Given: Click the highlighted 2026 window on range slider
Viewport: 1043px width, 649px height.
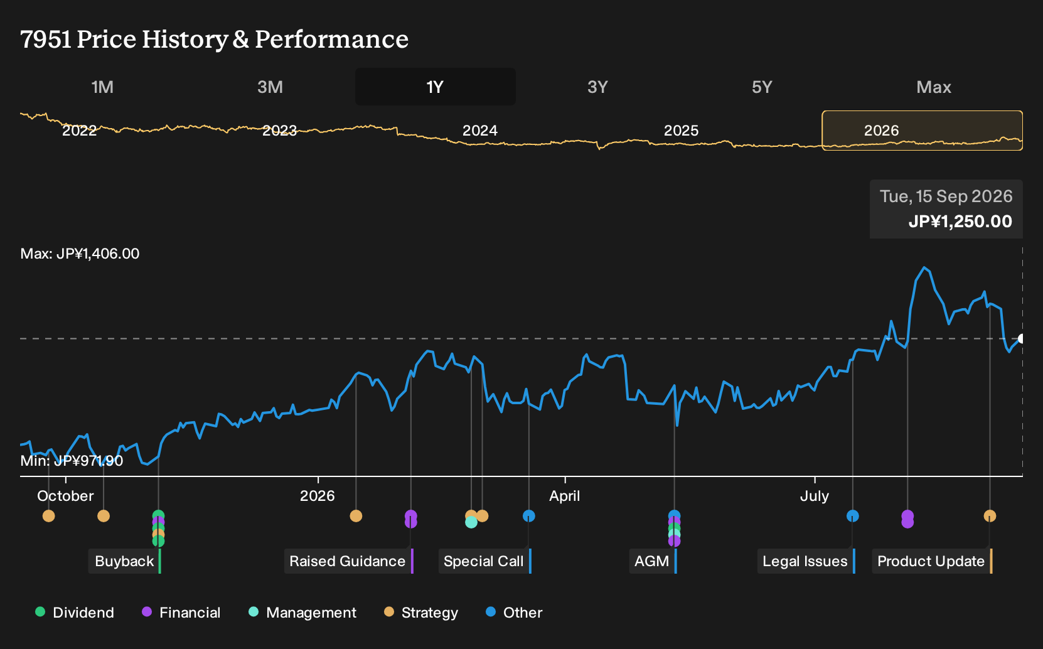Looking at the screenshot, I should [923, 131].
